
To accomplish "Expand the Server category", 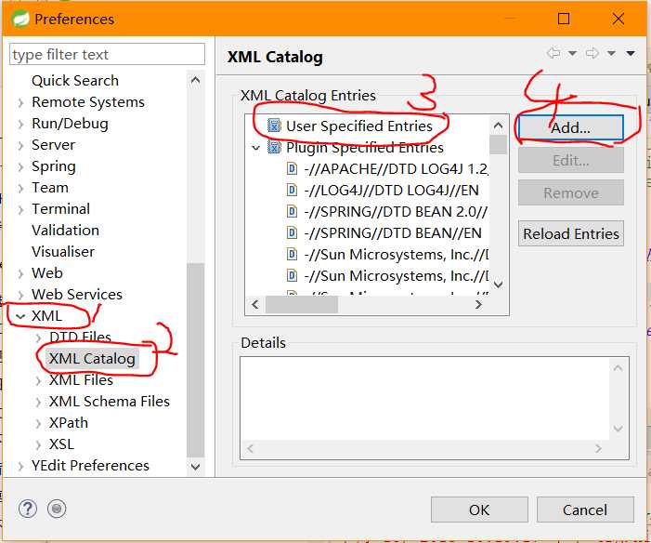I will coord(20,145).
